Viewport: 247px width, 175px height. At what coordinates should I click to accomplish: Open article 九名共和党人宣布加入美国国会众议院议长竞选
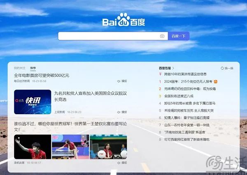[91, 97]
